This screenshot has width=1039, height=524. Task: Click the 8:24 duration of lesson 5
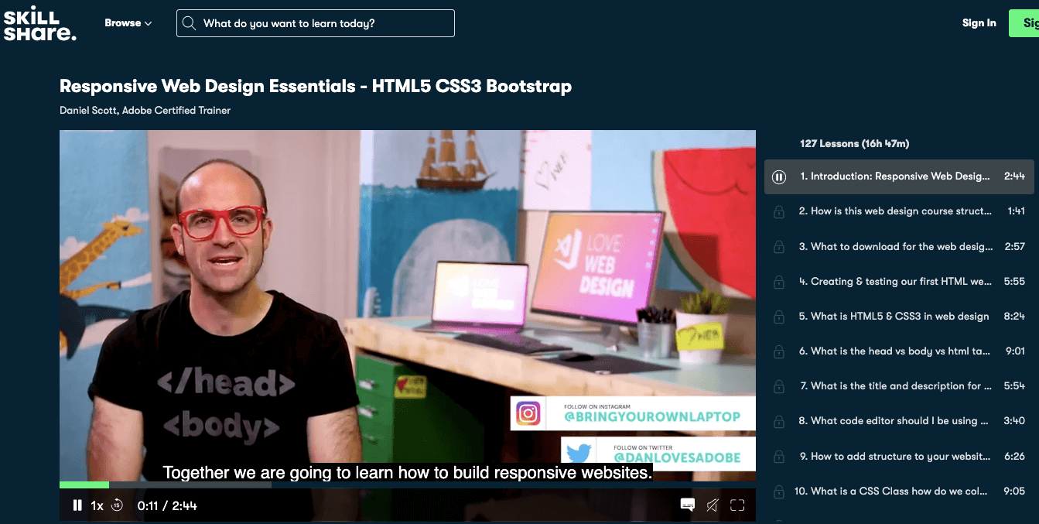[1014, 317]
